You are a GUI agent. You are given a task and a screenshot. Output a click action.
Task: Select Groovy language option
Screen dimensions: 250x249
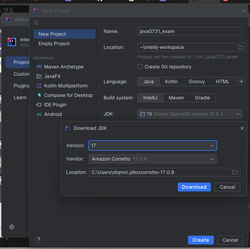(x=197, y=82)
